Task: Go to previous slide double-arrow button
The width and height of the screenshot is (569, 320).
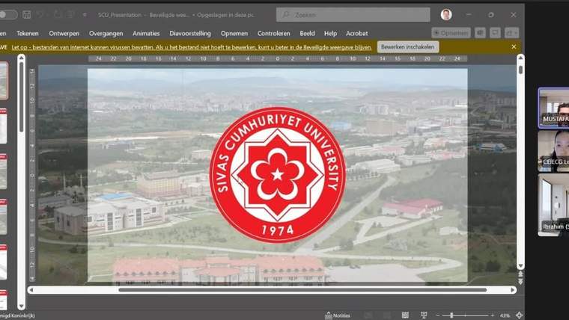Action: pyautogui.click(x=521, y=274)
